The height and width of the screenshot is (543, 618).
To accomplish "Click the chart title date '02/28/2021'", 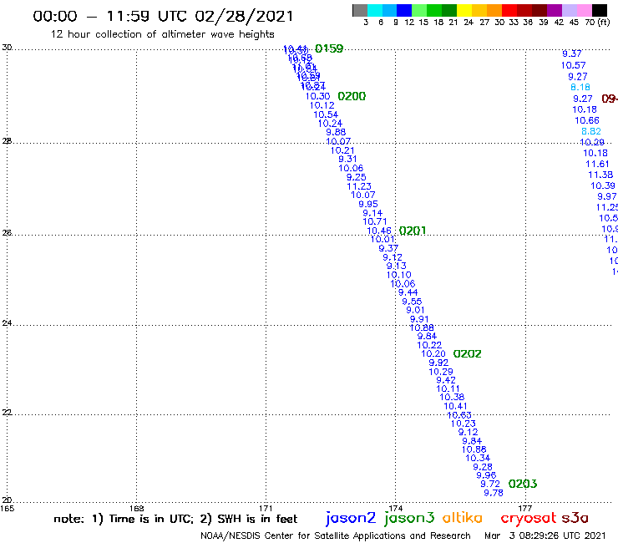I will [x=244, y=16].
